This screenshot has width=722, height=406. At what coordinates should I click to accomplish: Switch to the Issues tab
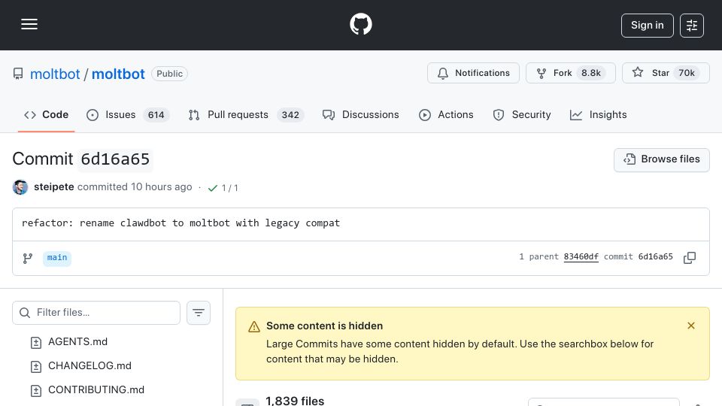click(x=128, y=114)
